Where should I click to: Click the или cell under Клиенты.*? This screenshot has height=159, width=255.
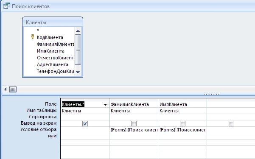coord(85,136)
